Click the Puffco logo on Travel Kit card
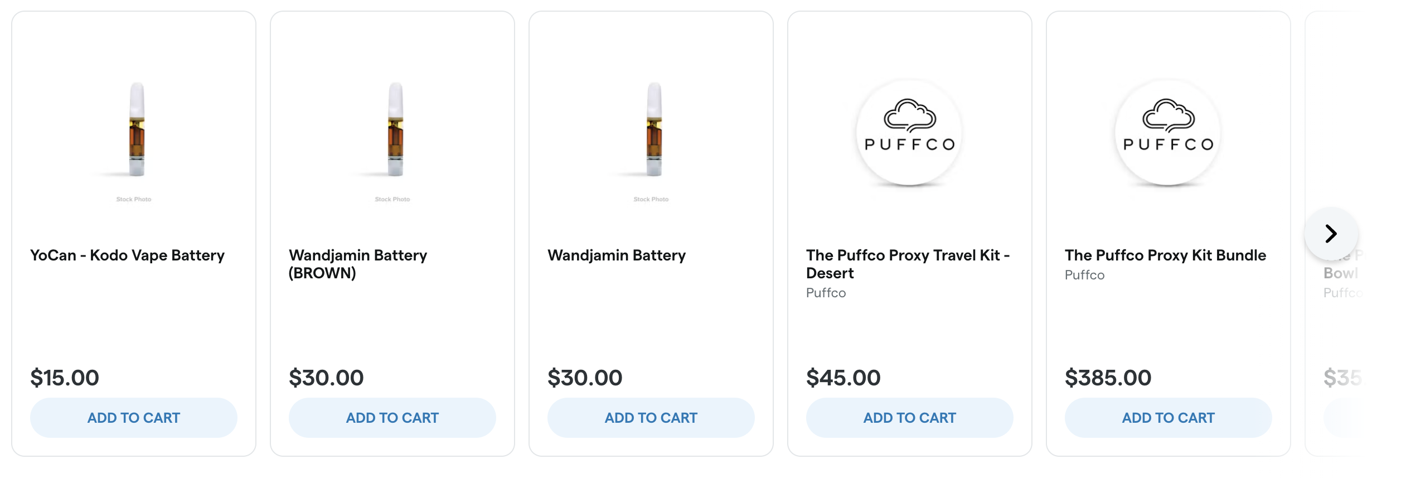1406x483 pixels. pos(909,132)
